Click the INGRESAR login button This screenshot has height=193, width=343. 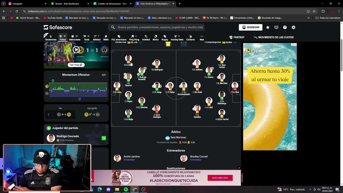tap(251, 27)
